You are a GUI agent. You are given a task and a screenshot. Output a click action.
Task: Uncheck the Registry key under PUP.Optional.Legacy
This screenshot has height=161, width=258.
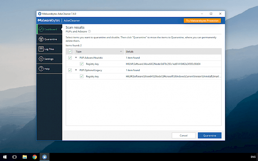(x=82, y=76)
